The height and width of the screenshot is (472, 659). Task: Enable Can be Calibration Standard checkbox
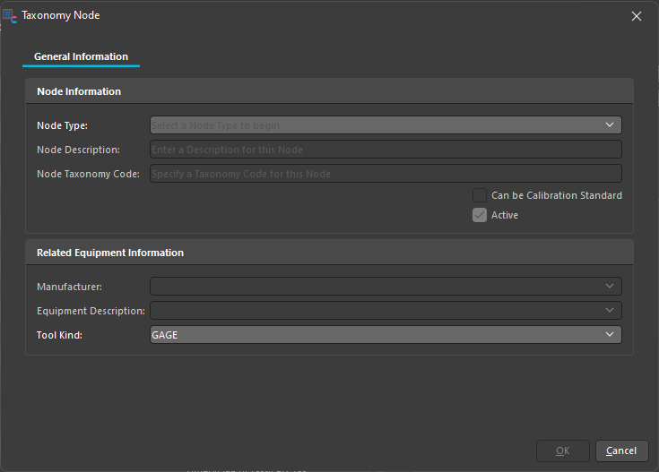coord(480,195)
